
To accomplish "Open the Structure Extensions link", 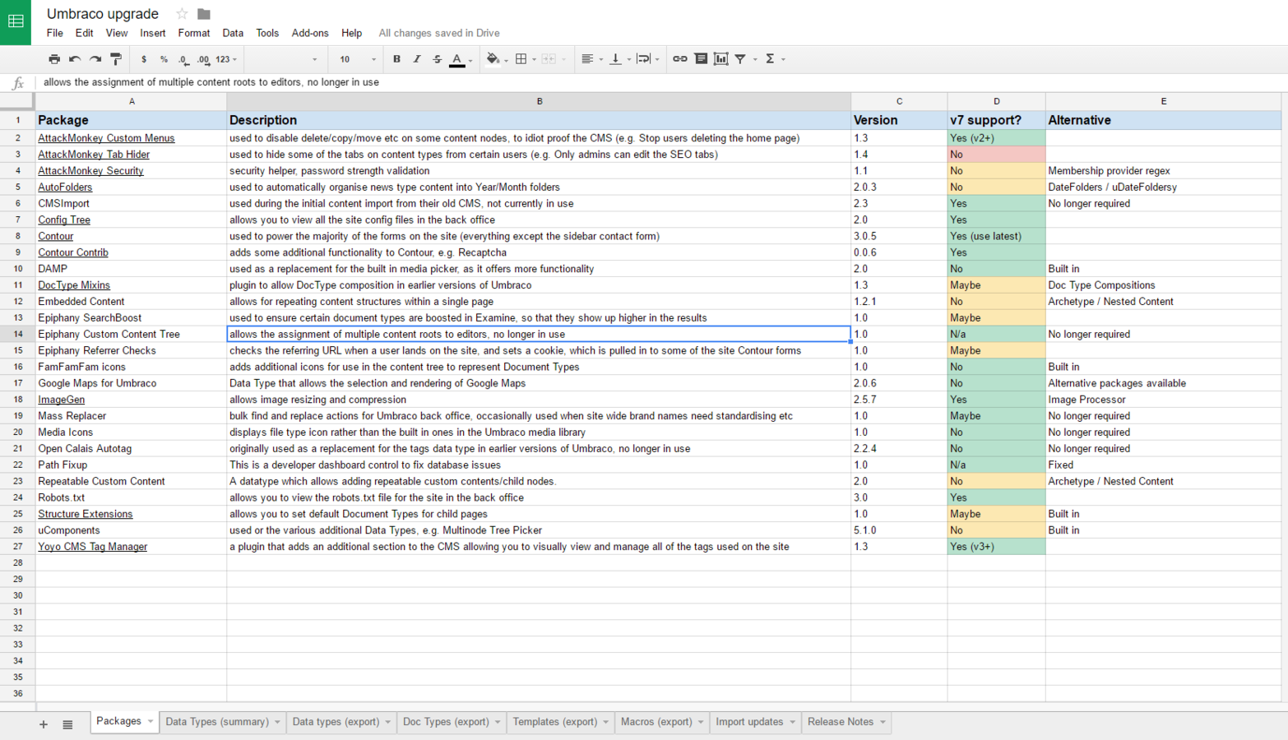I will (85, 514).
